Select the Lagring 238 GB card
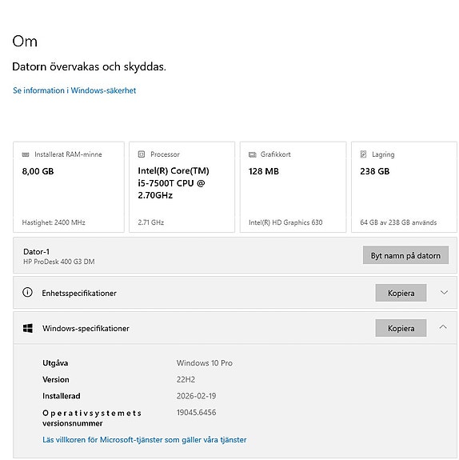 click(404, 187)
